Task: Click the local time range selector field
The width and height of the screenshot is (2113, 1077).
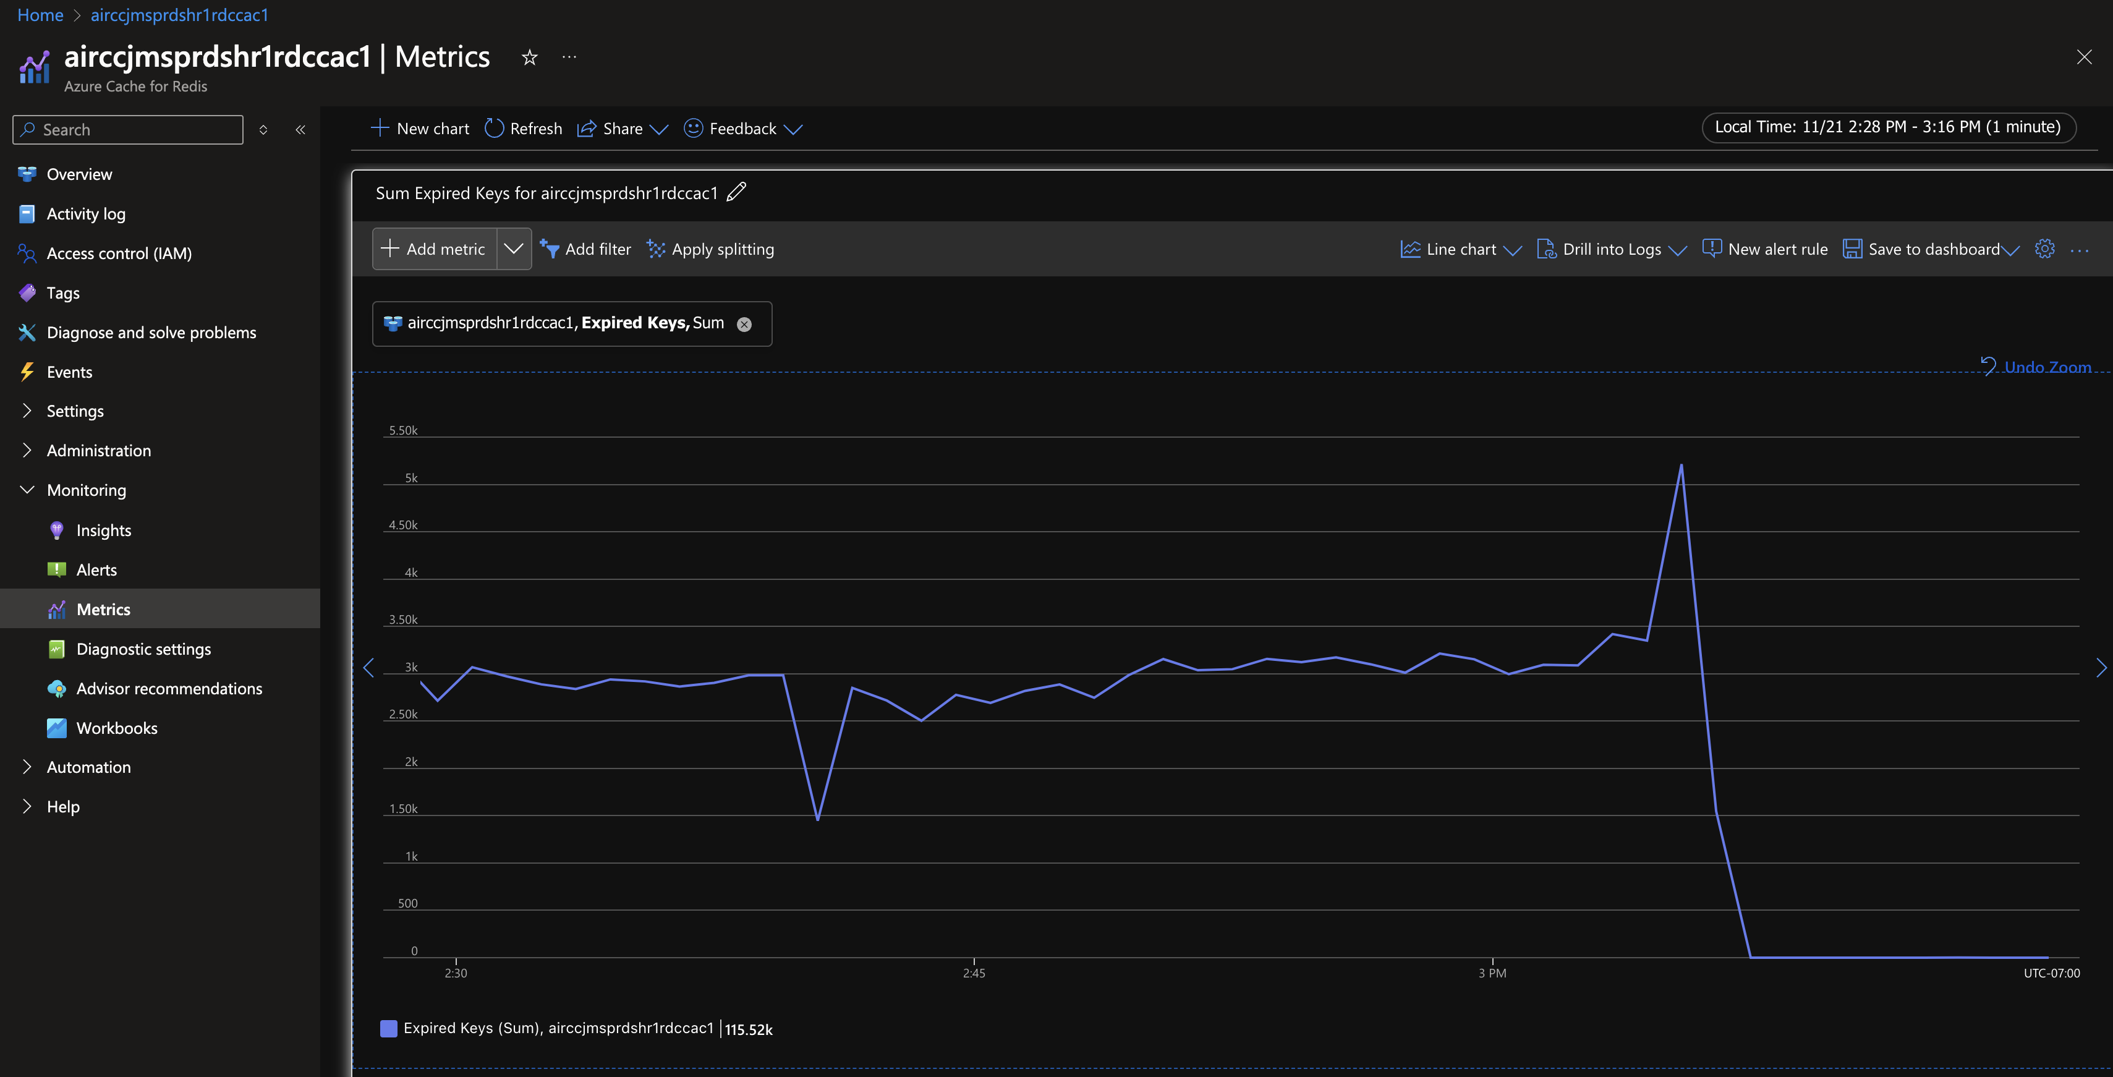Action: pos(1887,126)
